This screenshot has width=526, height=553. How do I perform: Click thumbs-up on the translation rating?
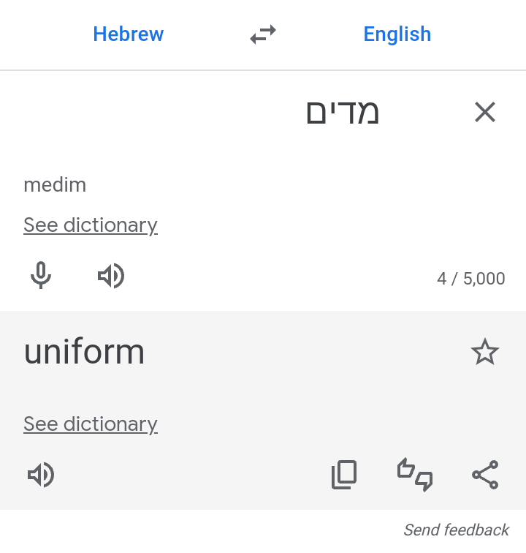coord(405,468)
